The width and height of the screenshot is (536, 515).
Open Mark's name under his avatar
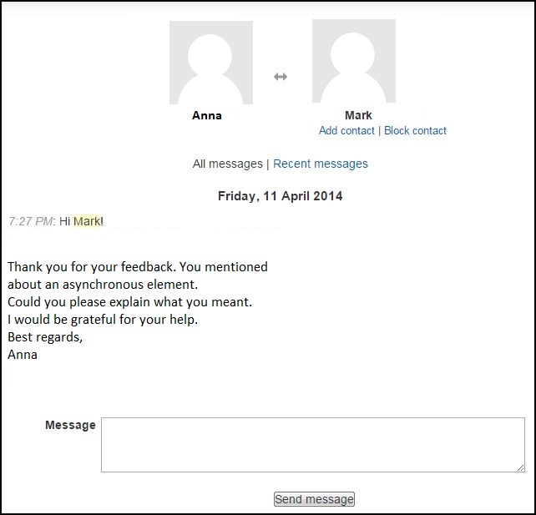(358, 115)
